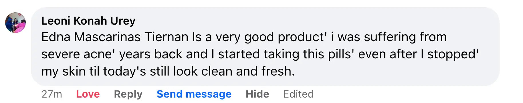
Task: Click the word fresh. ending the comment
Action: tap(278, 72)
